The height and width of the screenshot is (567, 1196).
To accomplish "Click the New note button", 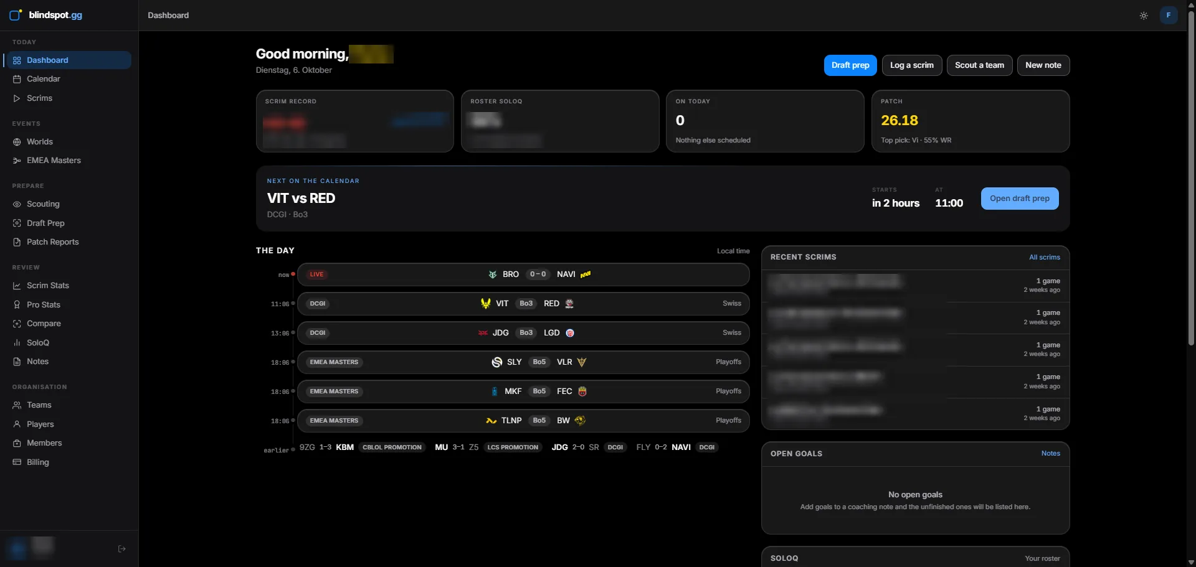I will pyautogui.click(x=1043, y=65).
